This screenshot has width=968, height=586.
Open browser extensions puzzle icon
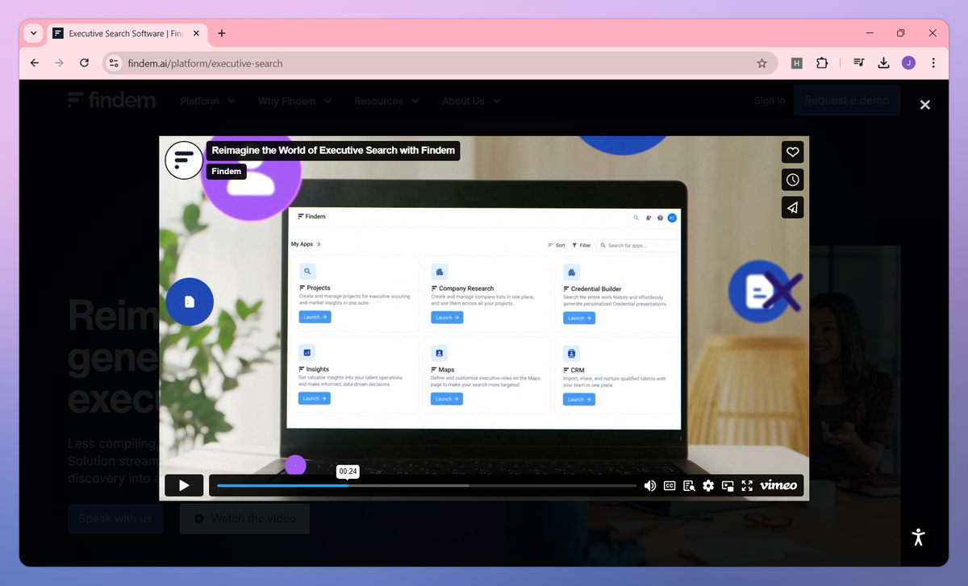(x=822, y=63)
